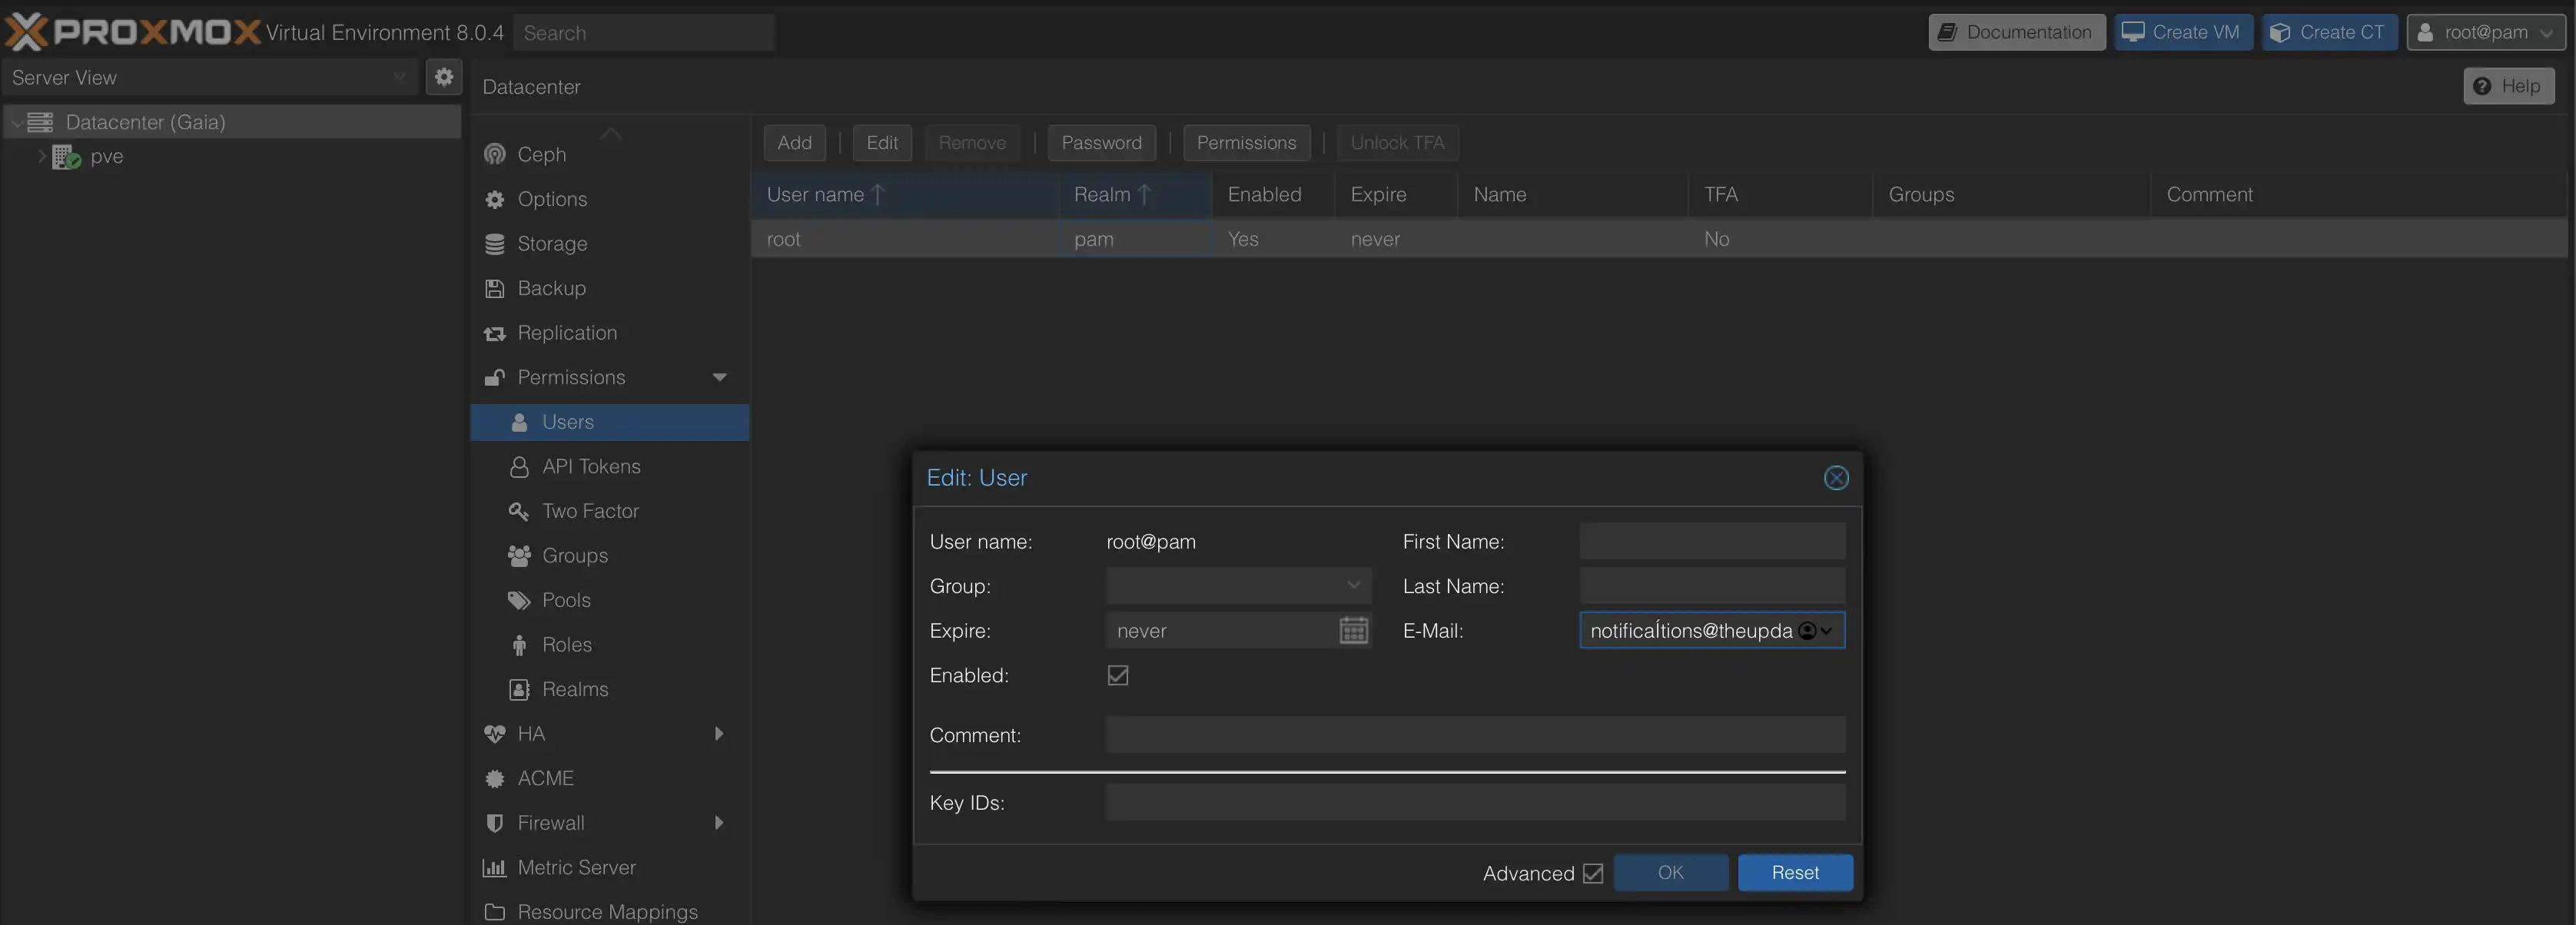Click the First Name input field
This screenshot has height=925, width=2576.
[1712, 542]
